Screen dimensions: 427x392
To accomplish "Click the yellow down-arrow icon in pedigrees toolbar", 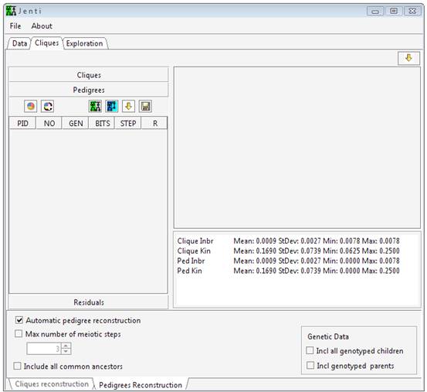I will tap(128, 106).
